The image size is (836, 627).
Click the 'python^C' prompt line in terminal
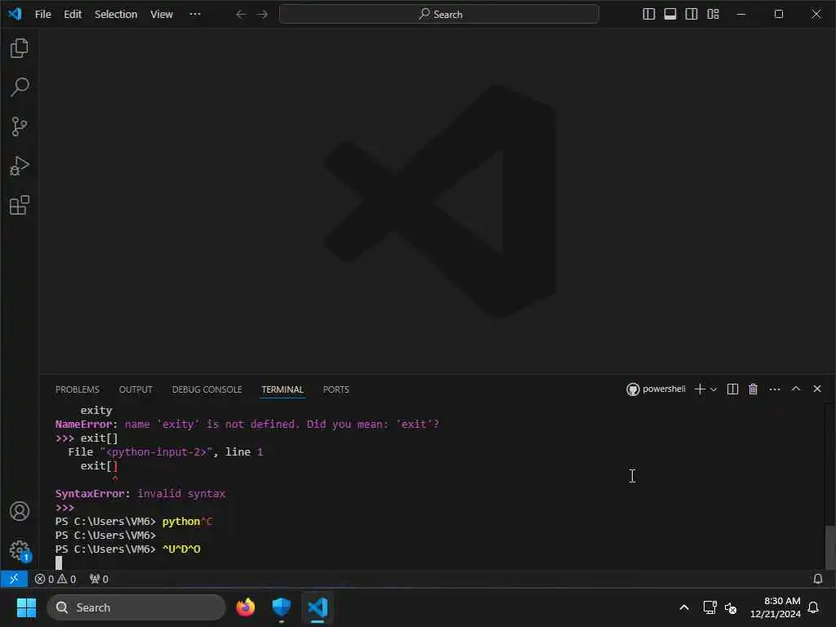134,522
